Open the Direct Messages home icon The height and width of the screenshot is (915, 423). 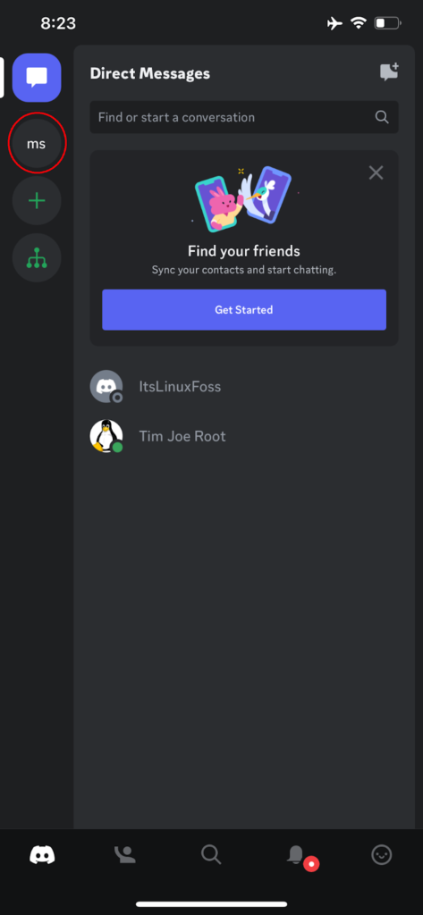coord(37,77)
